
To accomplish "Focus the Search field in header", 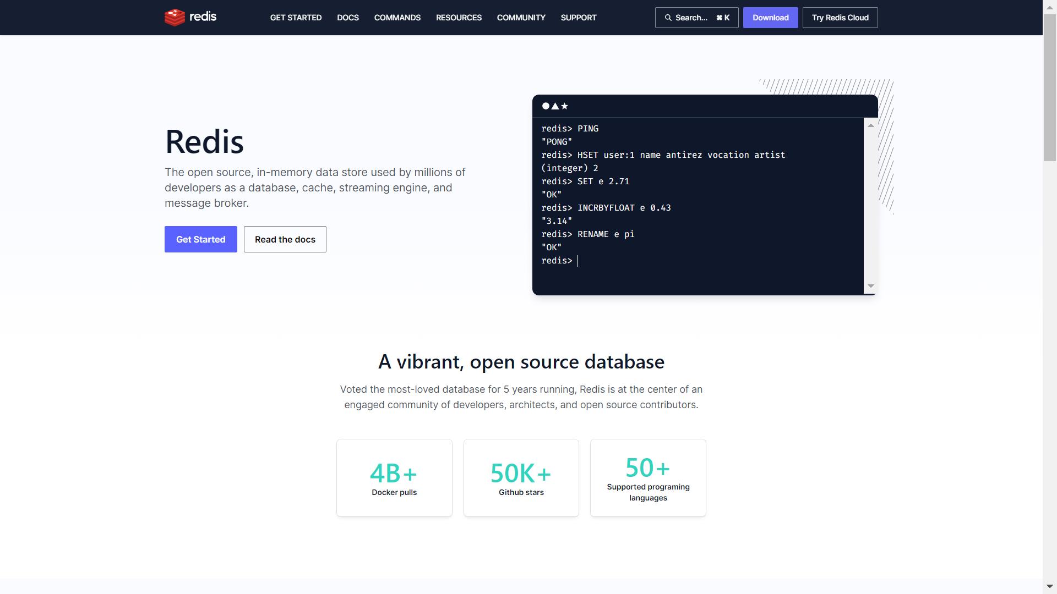I will pyautogui.click(x=696, y=18).
